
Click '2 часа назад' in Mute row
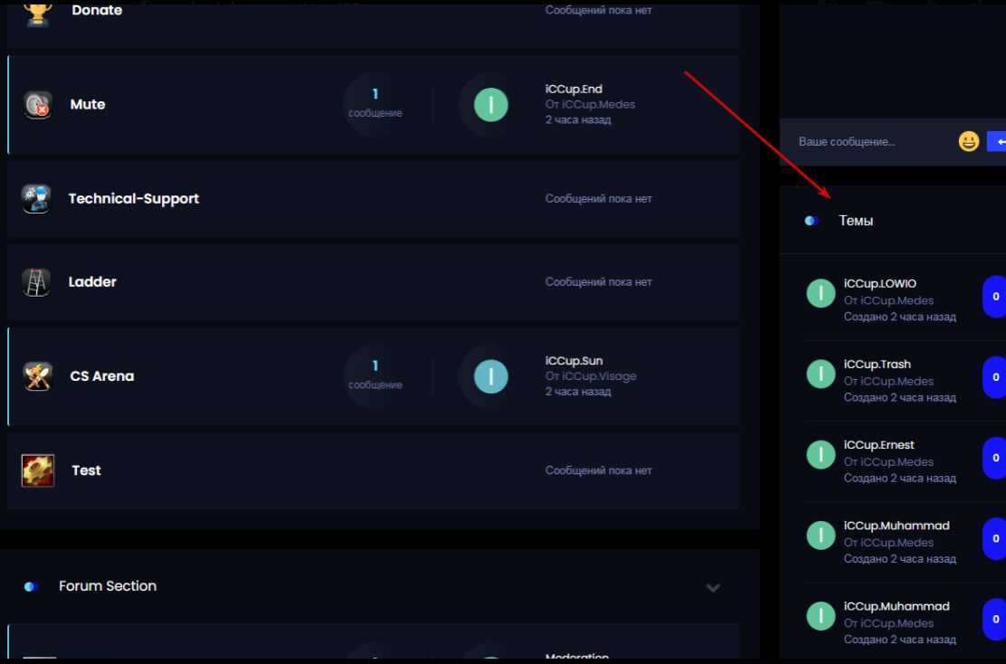click(x=578, y=120)
